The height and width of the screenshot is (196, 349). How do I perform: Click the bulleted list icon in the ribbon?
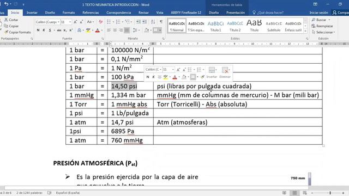tap(109, 22)
